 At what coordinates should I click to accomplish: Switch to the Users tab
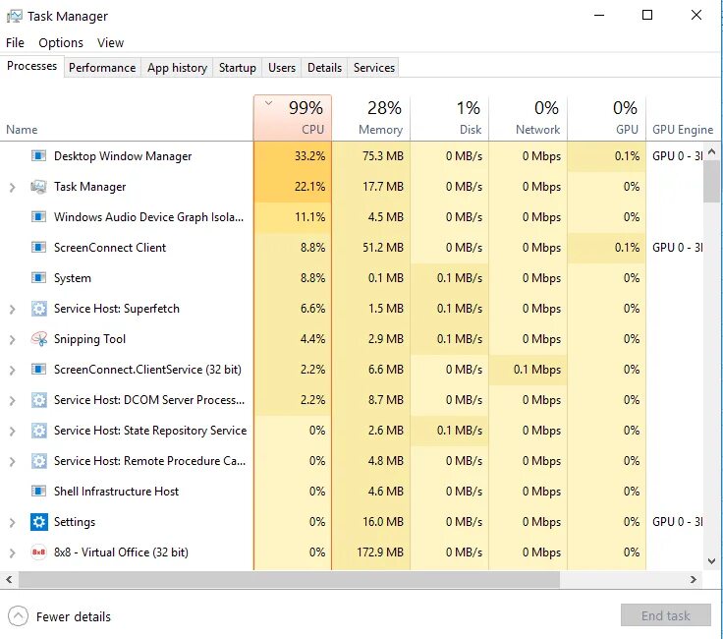(x=282, y=68)
